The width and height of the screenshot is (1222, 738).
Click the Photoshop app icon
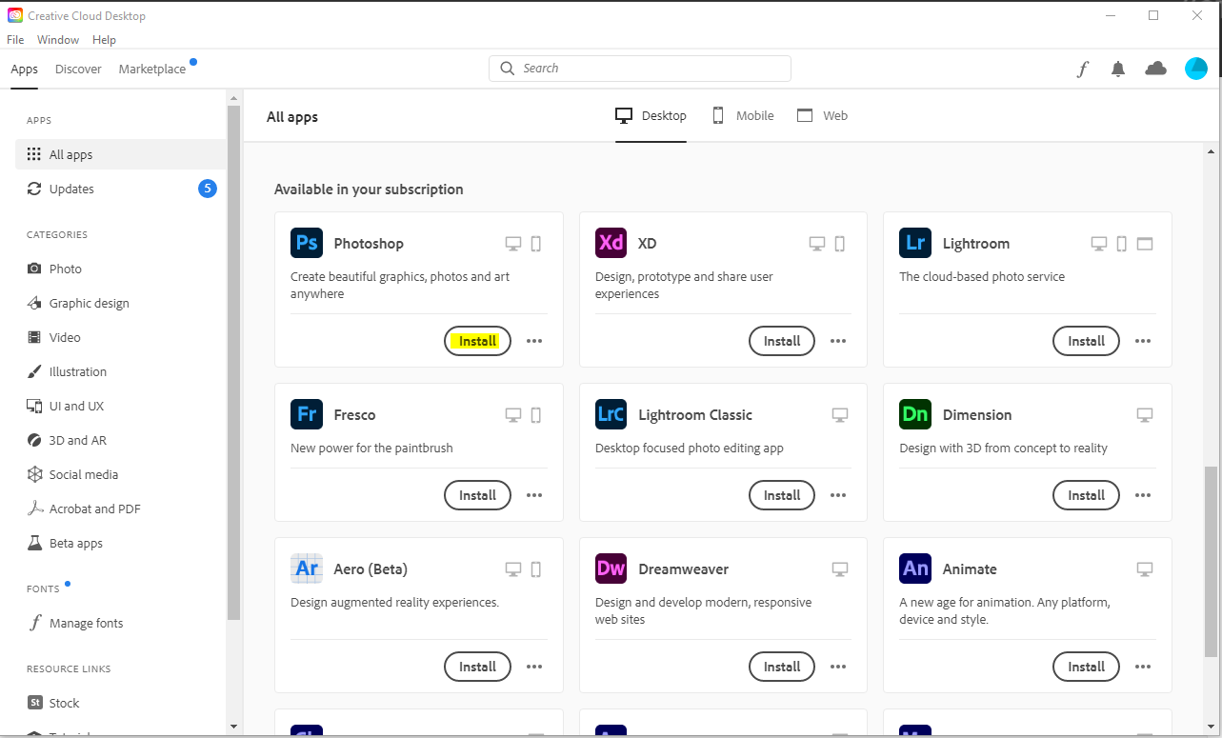pyautogui.click(x=307, y=243)
